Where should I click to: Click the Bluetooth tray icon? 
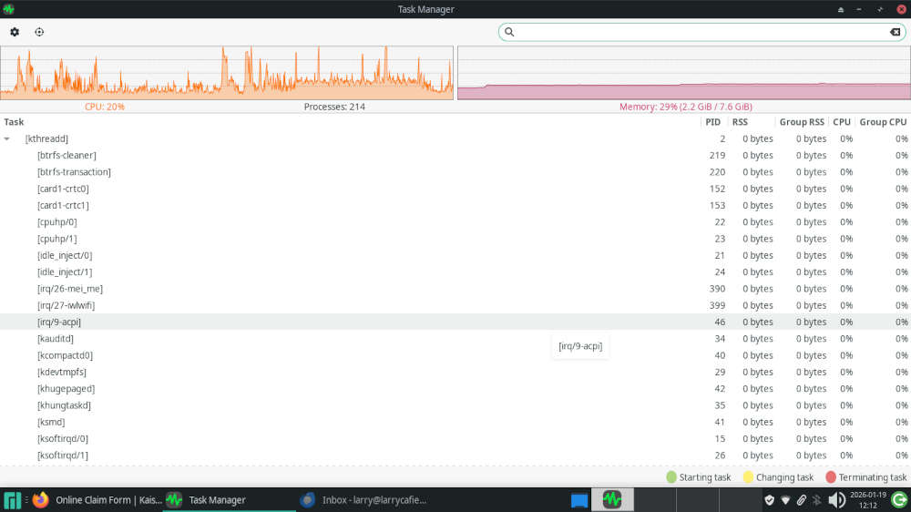817,500
